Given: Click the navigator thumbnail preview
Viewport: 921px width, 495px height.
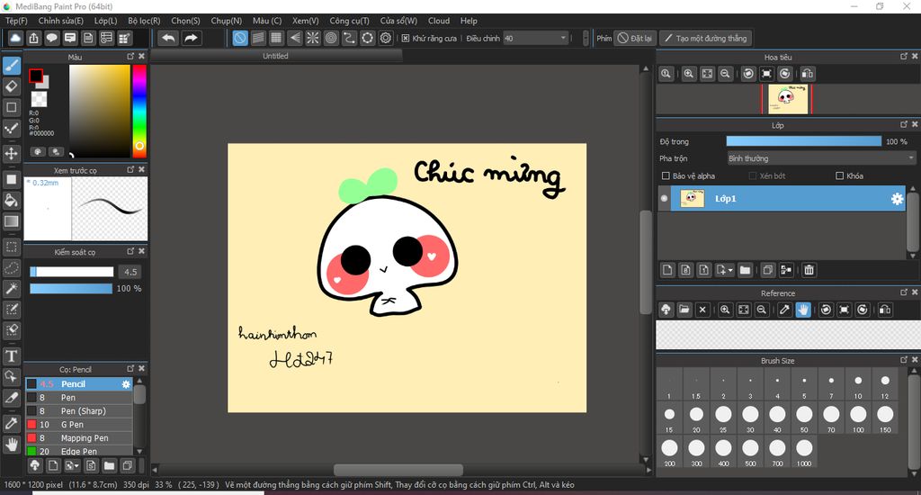Looking at the screenshot, I should tap(787, 99).
